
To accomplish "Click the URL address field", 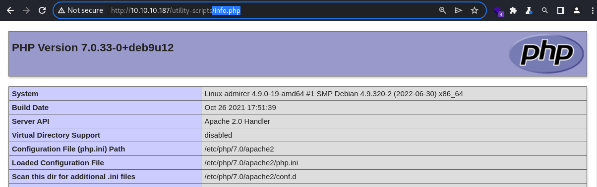I will [x=273, y=10].
